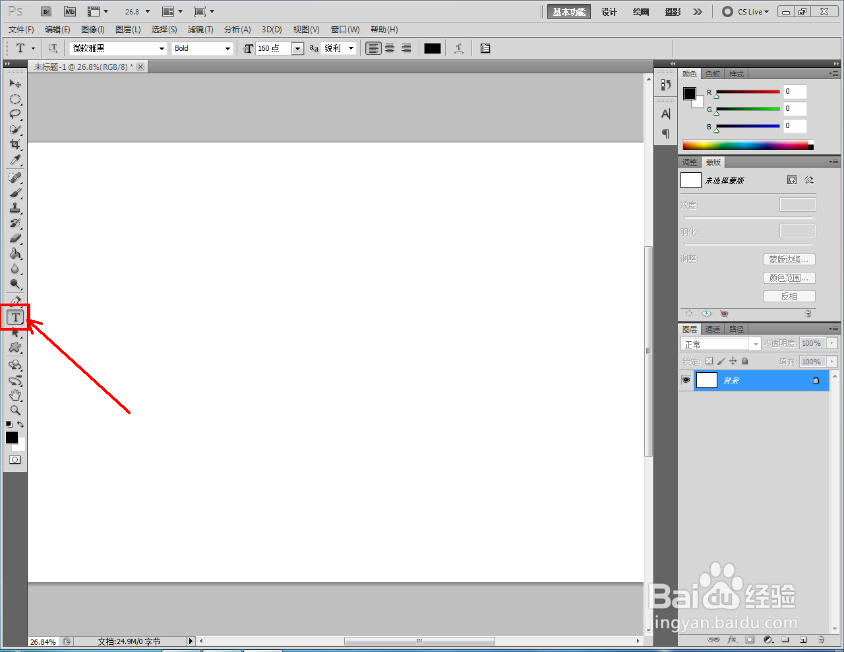Open the Create Warped Text icon
844x652 pixels.
pyautogui.click(x=459, y=48)
